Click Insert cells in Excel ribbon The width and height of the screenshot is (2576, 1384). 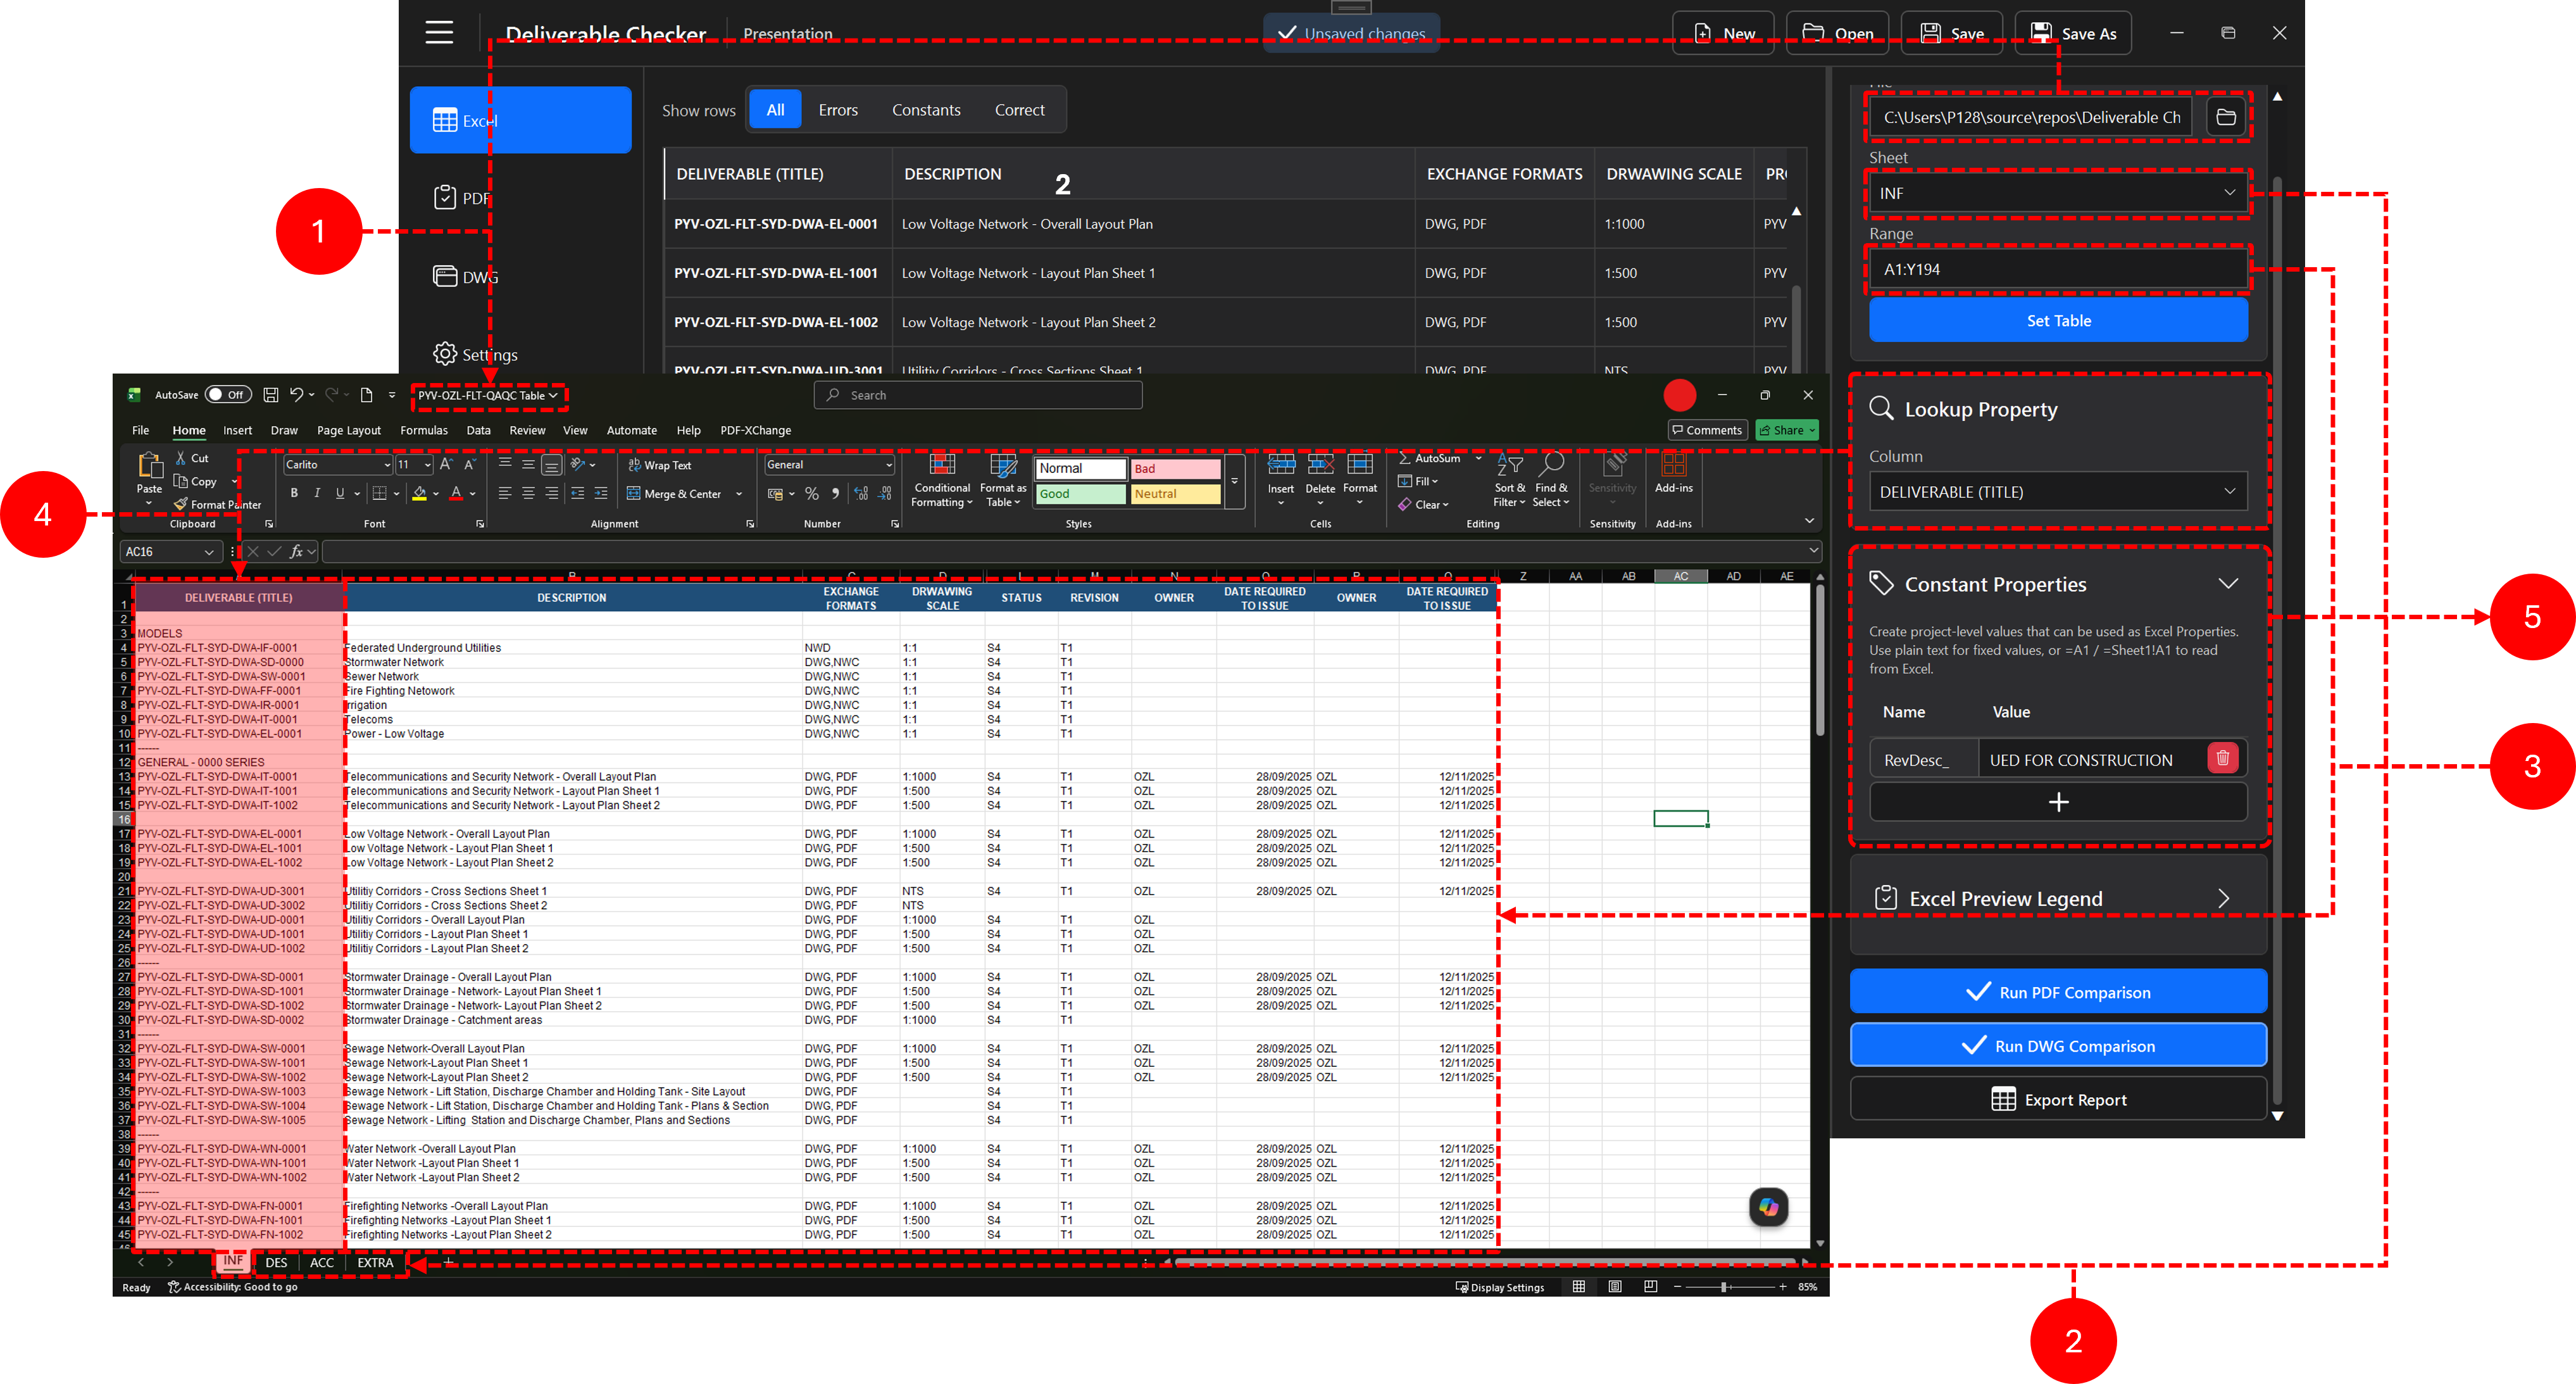tap(1281, 480)
